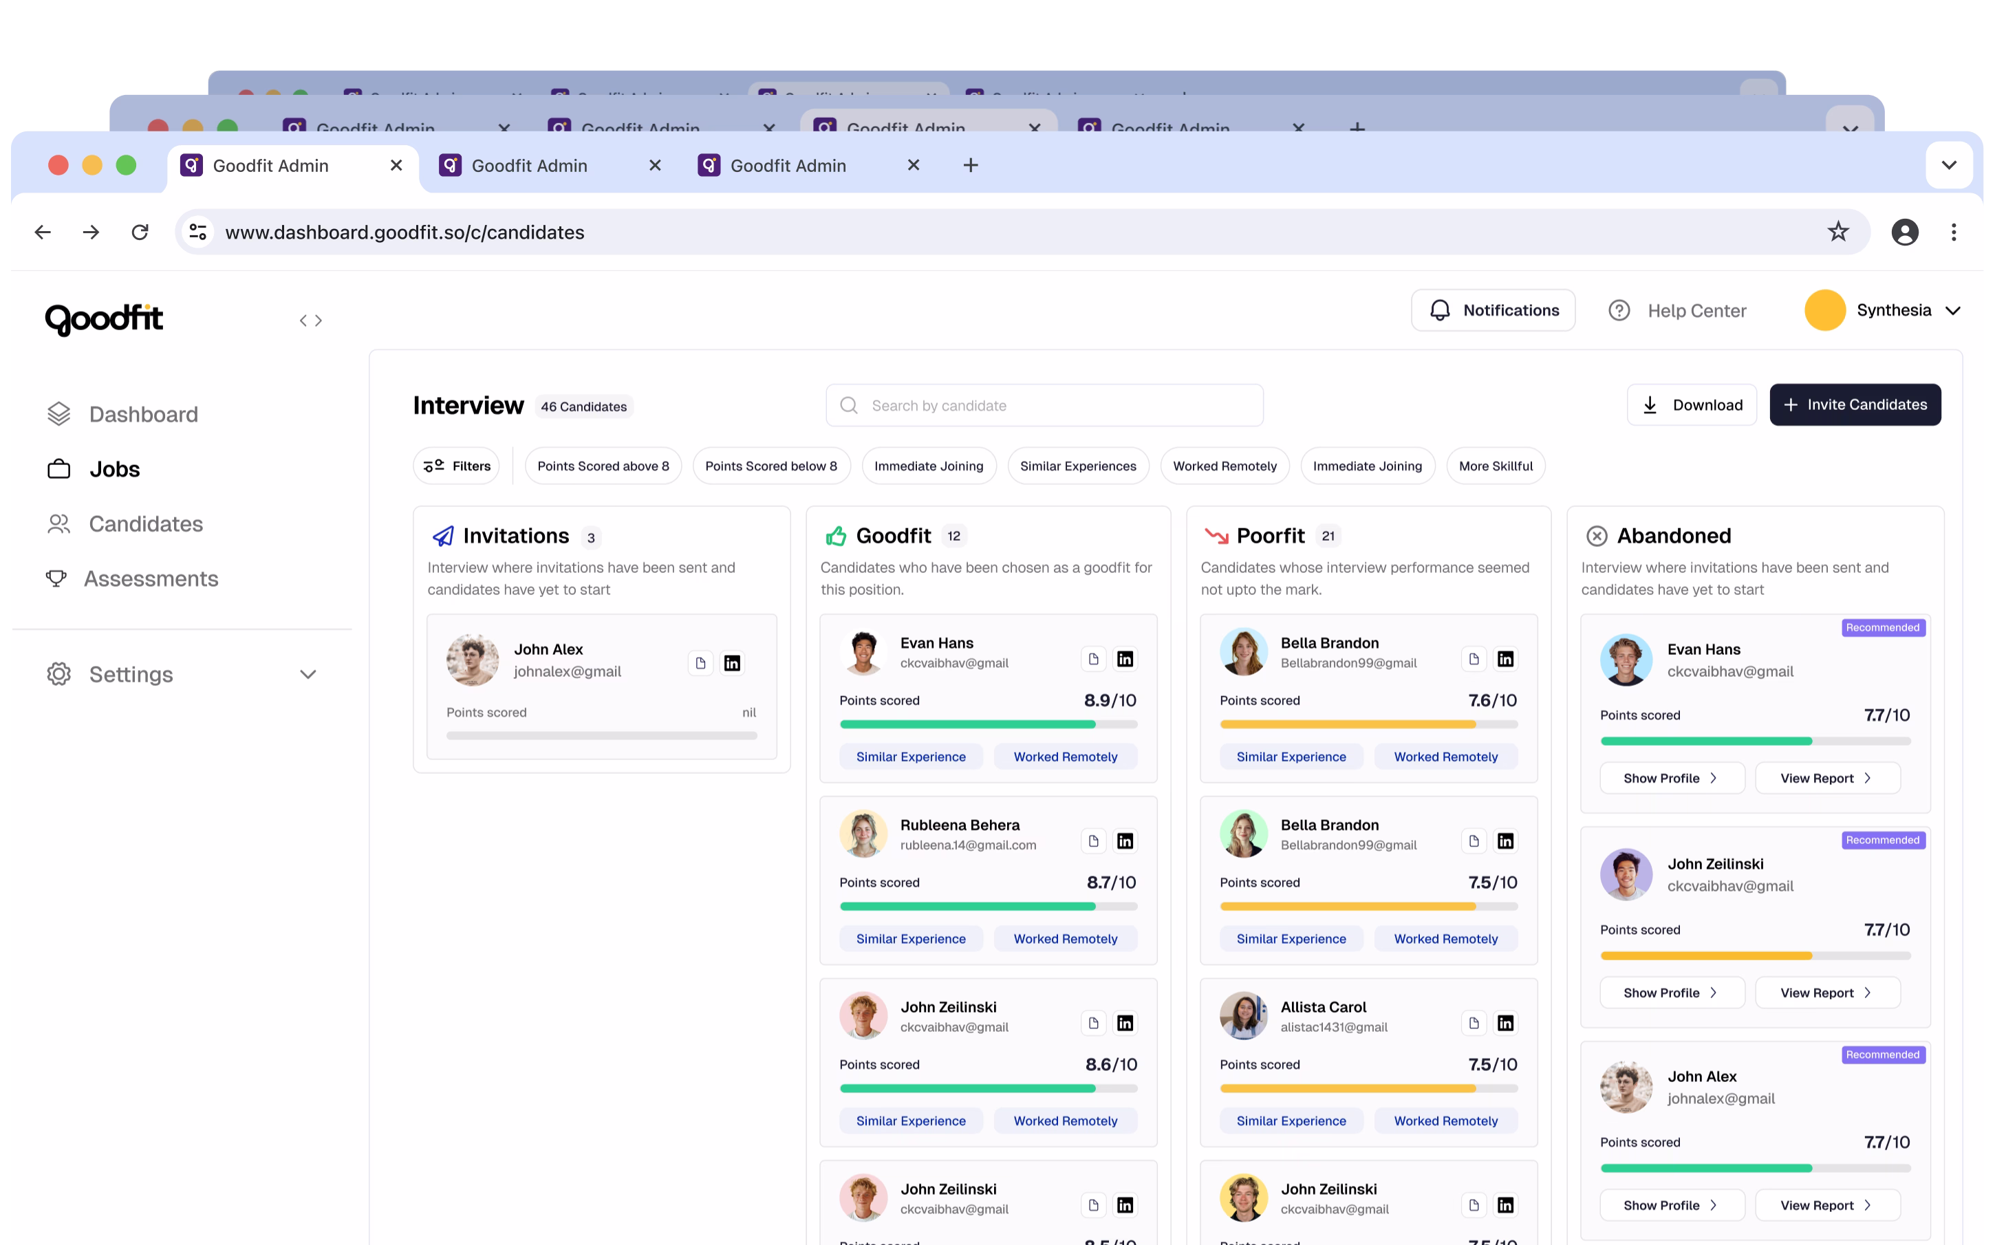
Task: View Report for John Zeilinski in Abandoned
Action: 1827,993
